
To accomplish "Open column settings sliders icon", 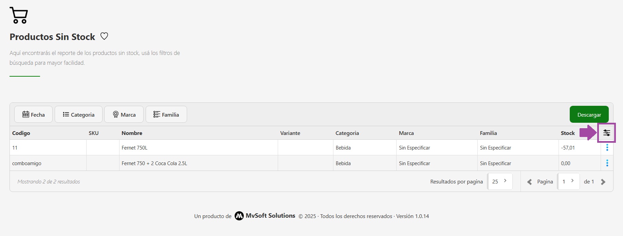I will [x=606, y=133].
